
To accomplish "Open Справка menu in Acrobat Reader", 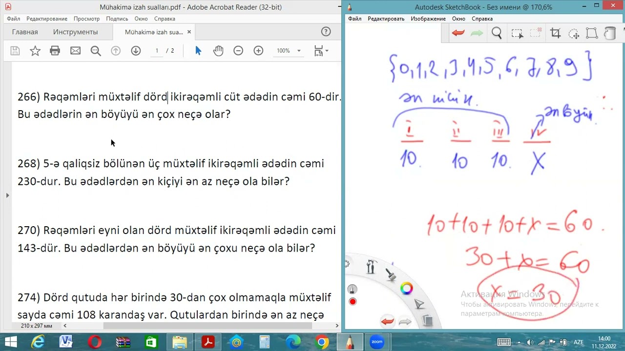I will coord(165,19).
